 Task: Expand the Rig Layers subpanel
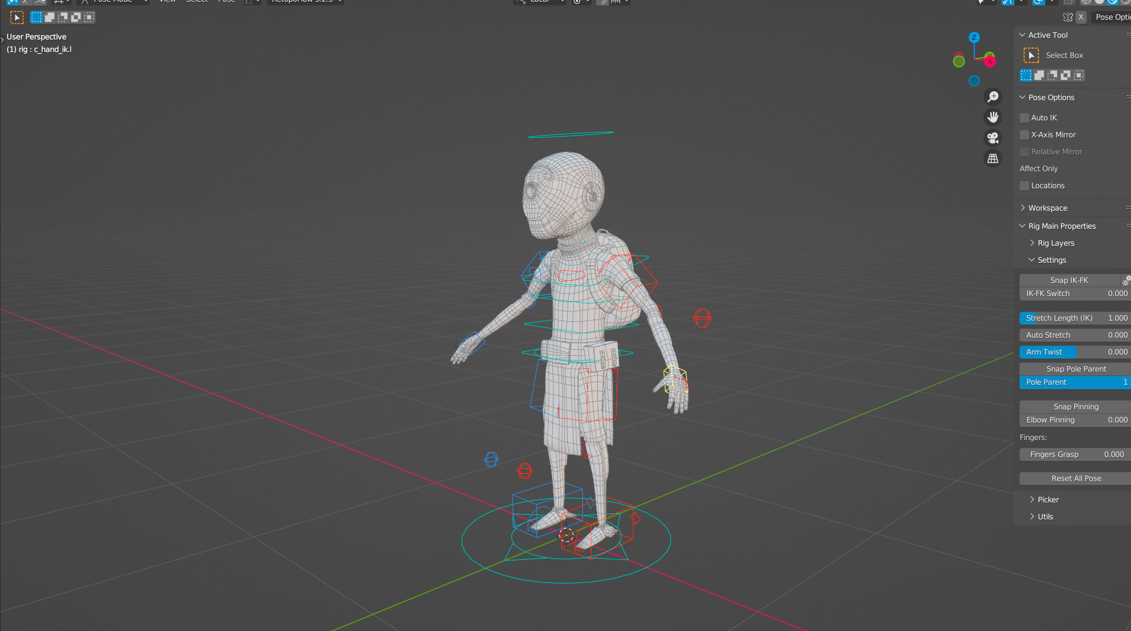pyautogui.click(x=1032, y=243)
